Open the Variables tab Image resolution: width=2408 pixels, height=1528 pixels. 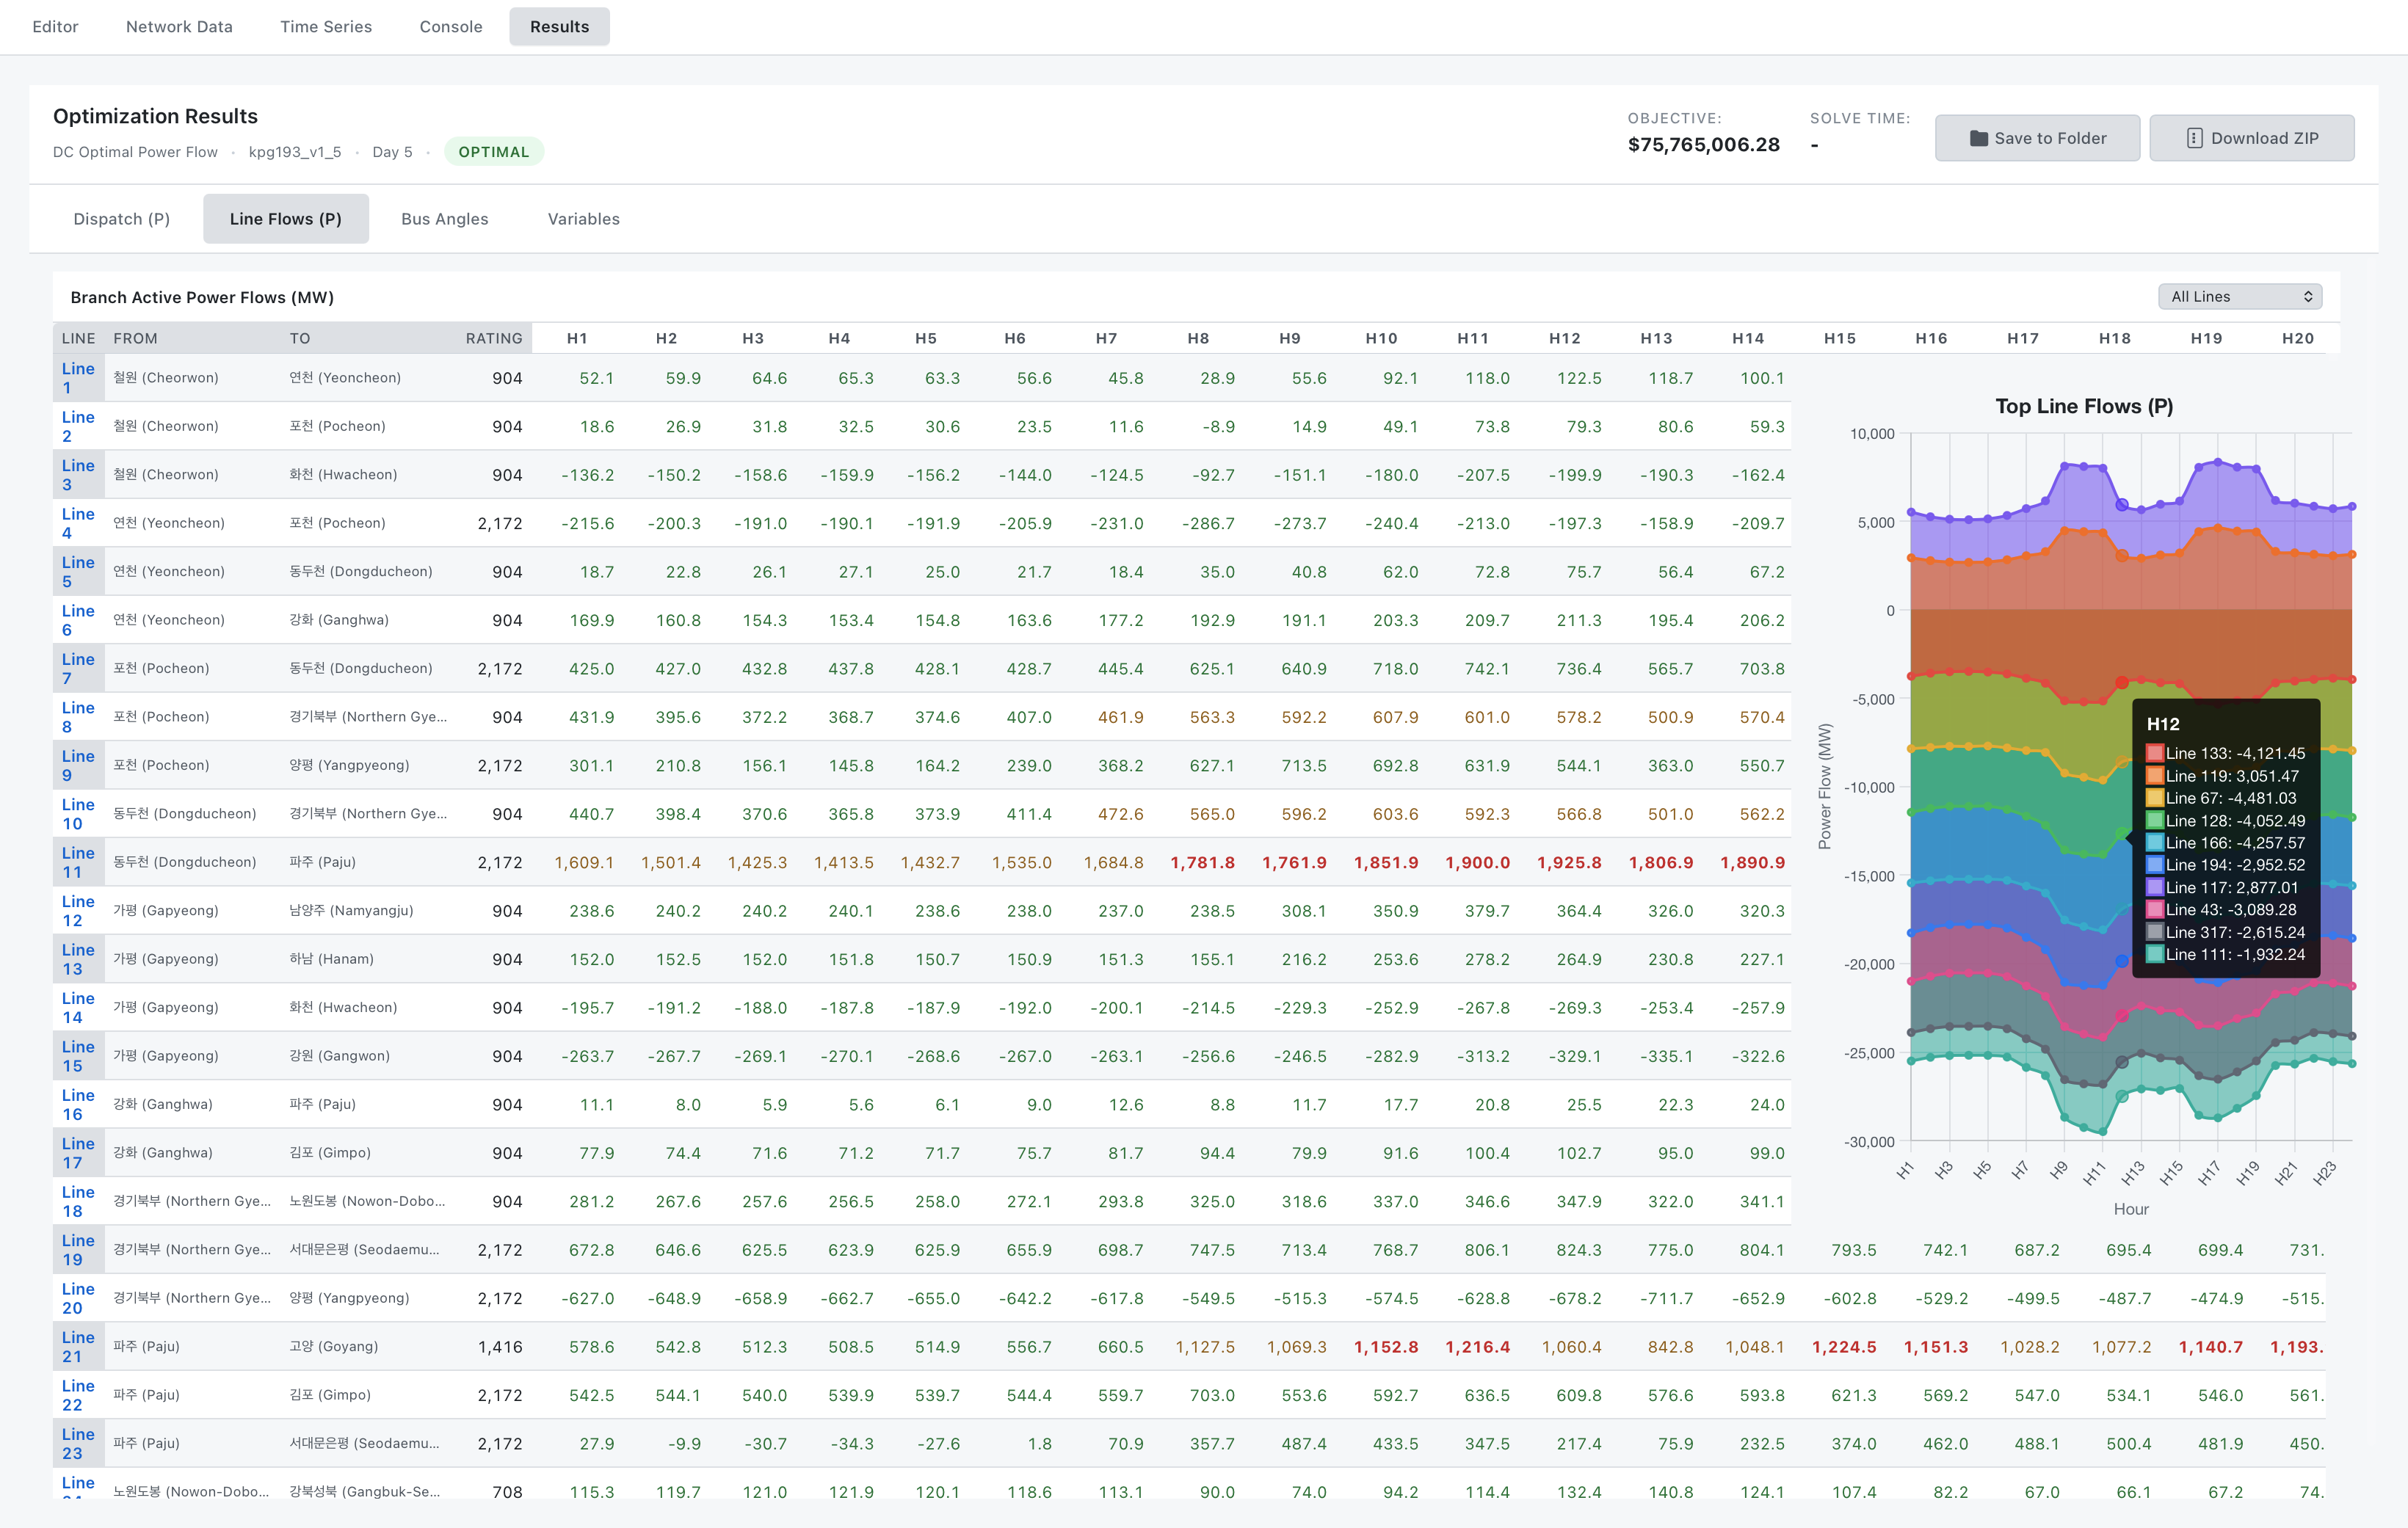[x=583, y=218]
